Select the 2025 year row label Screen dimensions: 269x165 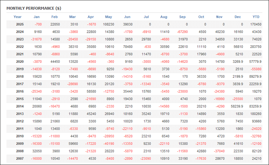20,24
